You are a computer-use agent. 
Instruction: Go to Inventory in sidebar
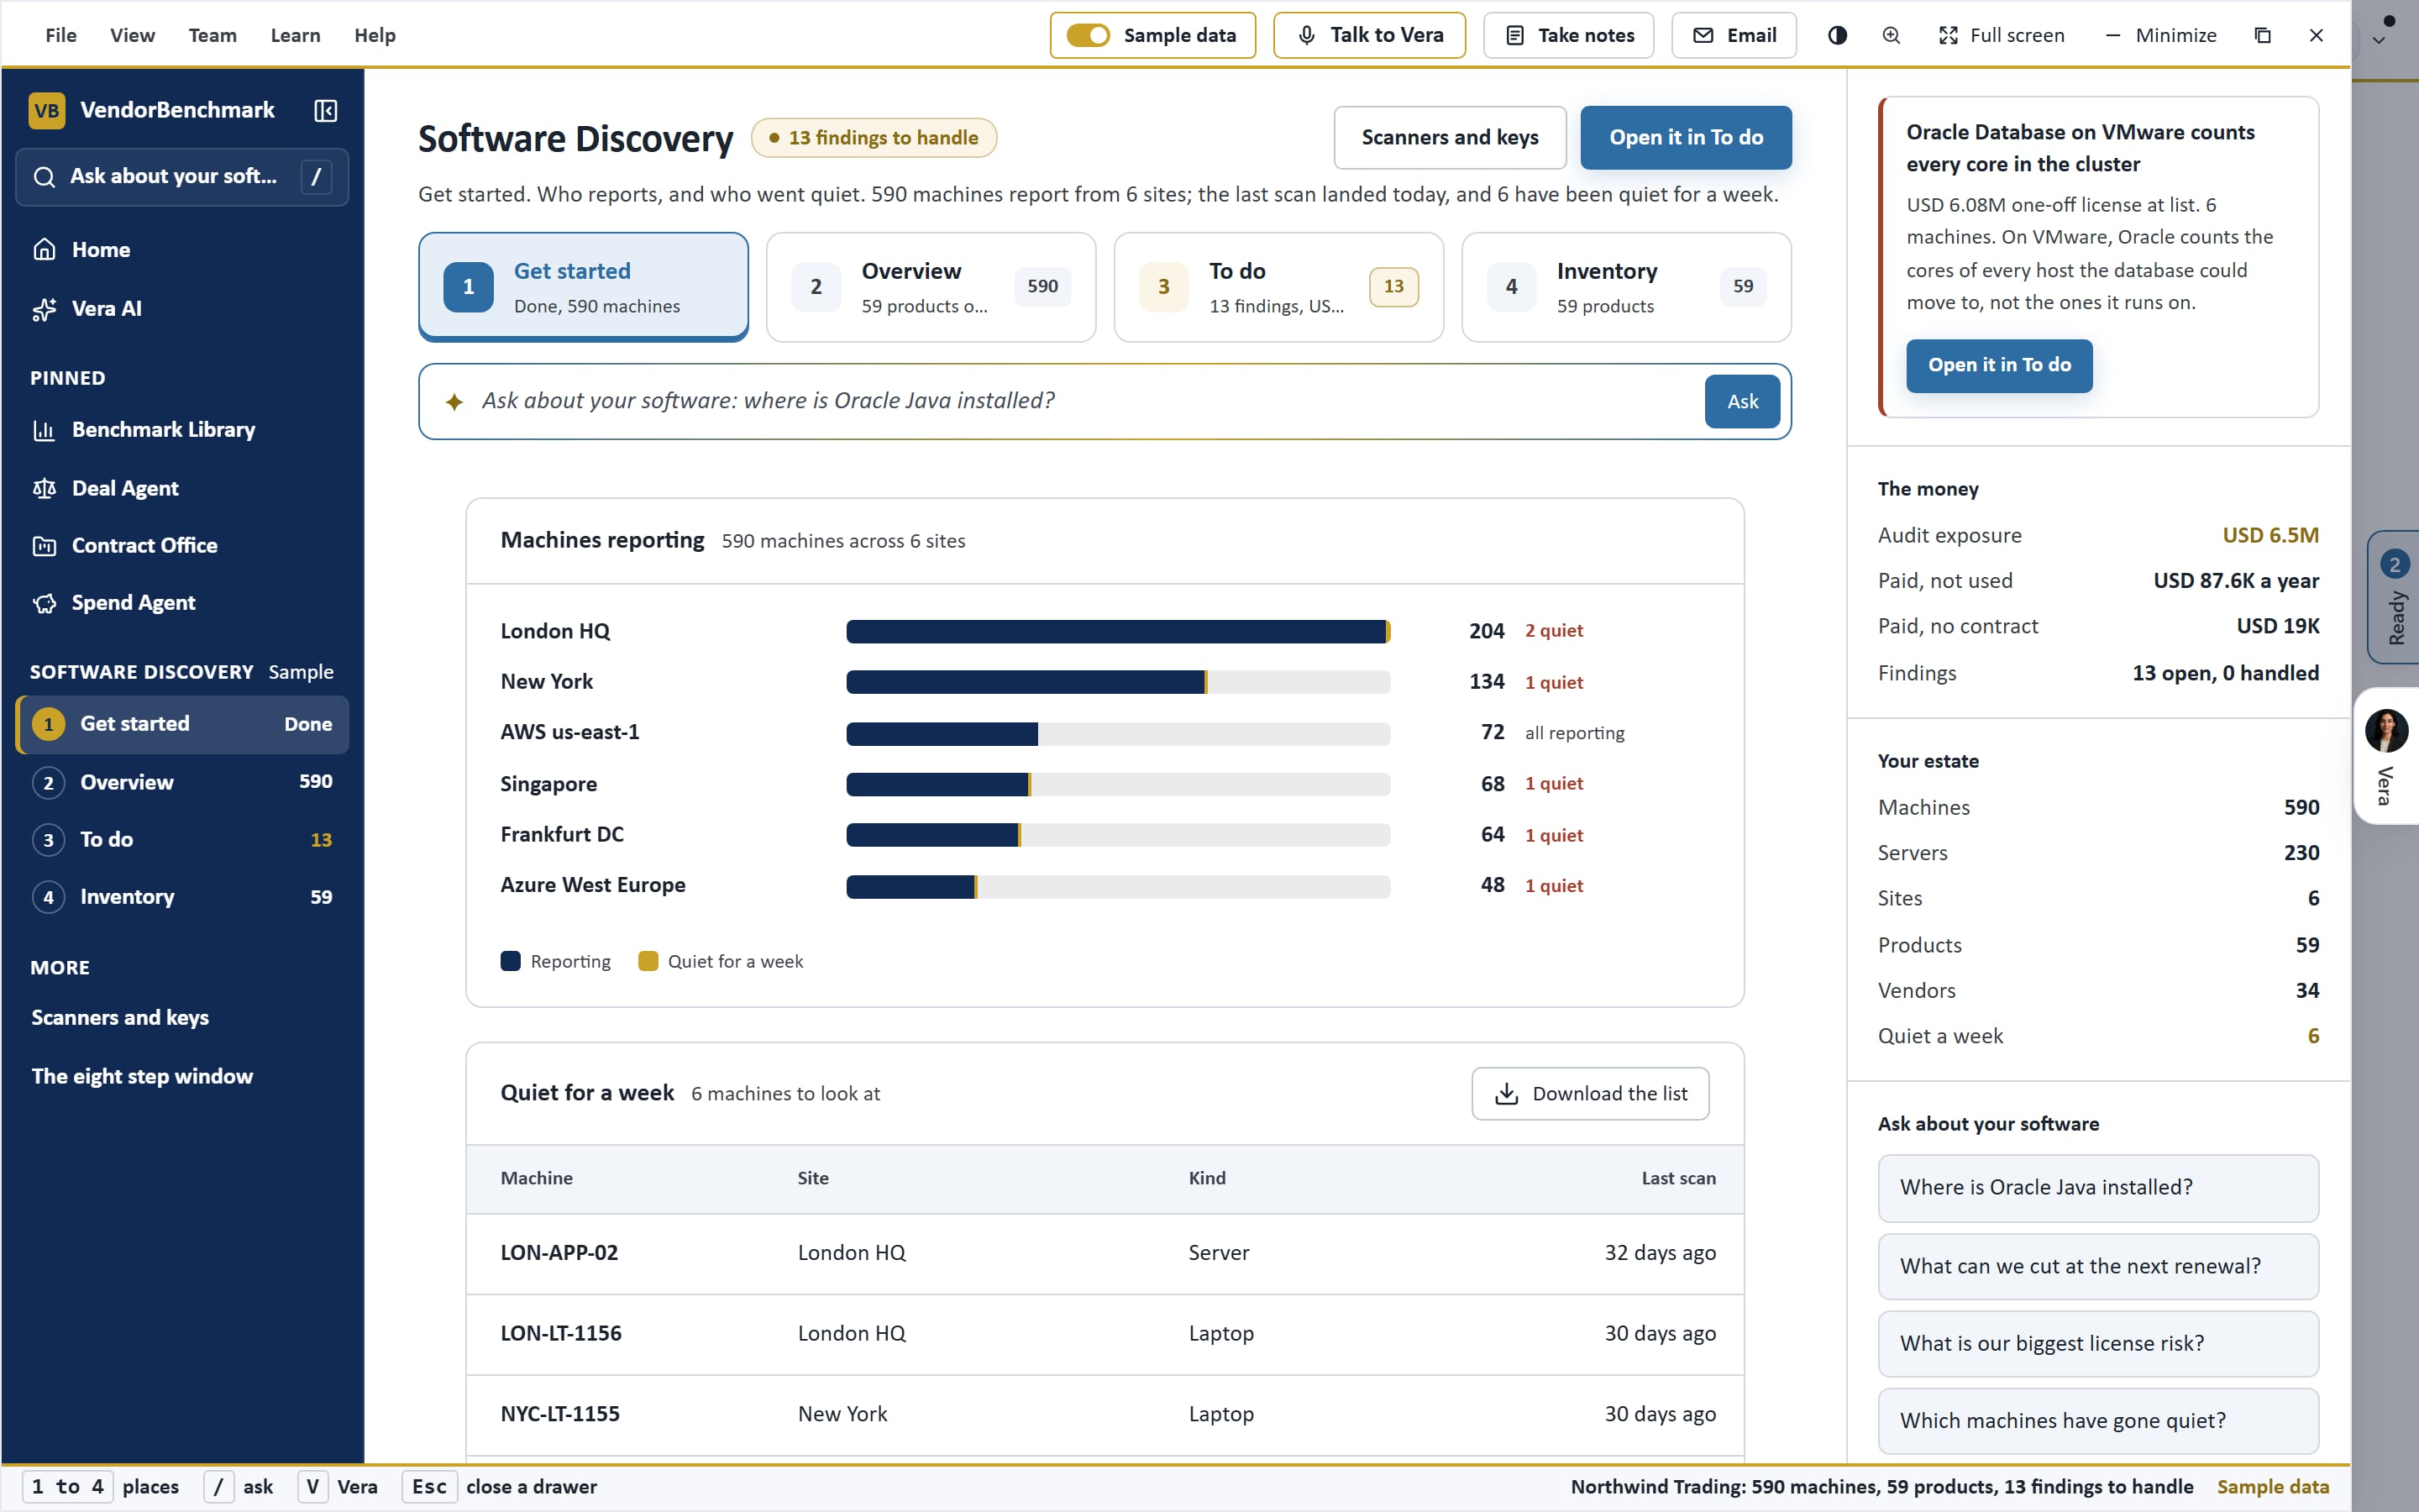point(182,897)
